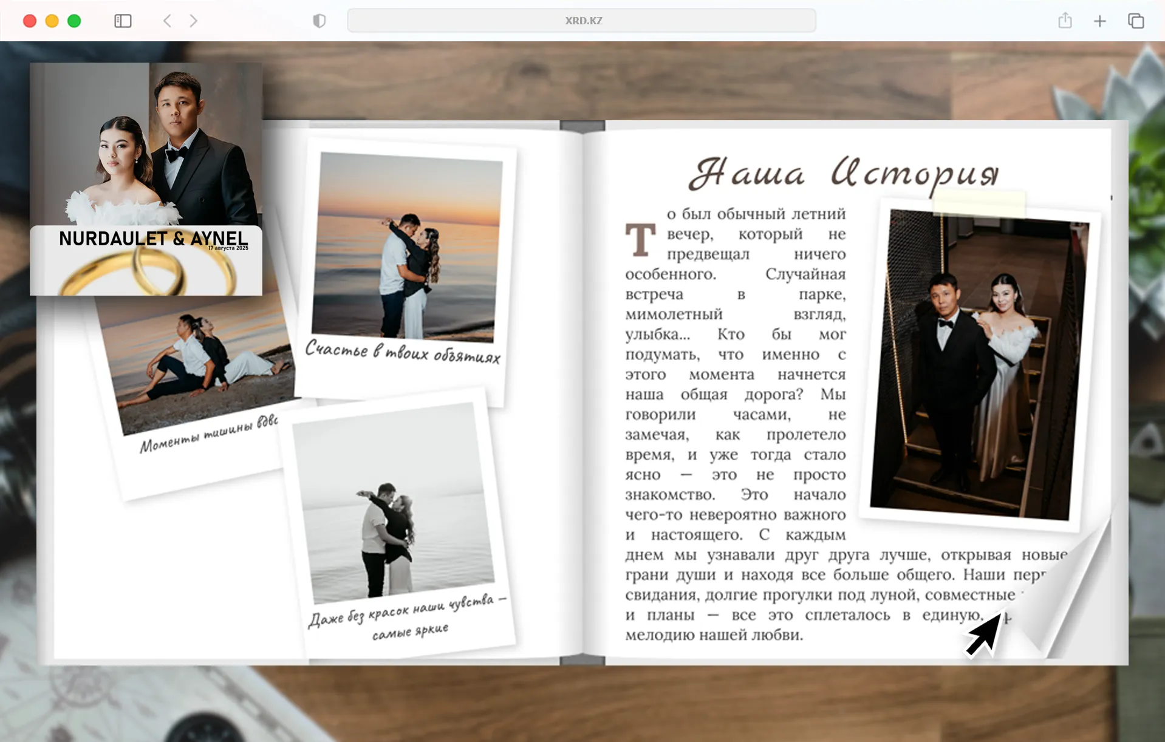
Task: Click the couple on staircase photo
Action: pos(978,364)
